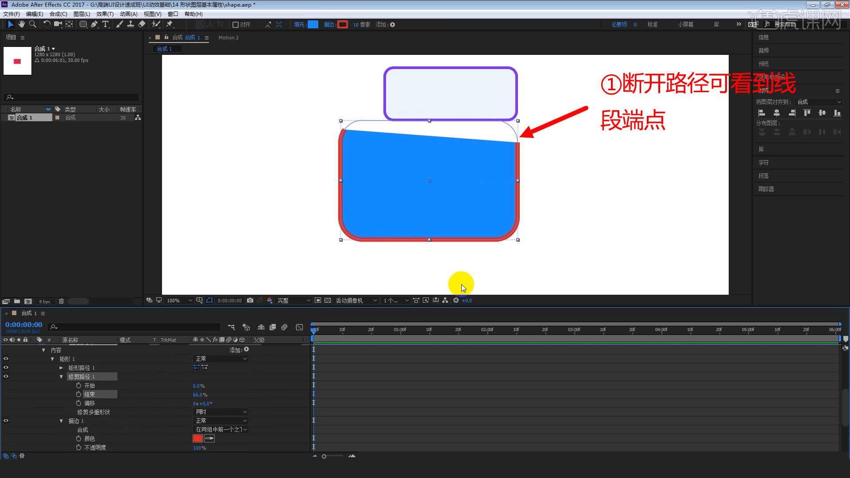
Task: Open 修剪多重形状 同时 dropdown
Action: [x=221, y=412]
